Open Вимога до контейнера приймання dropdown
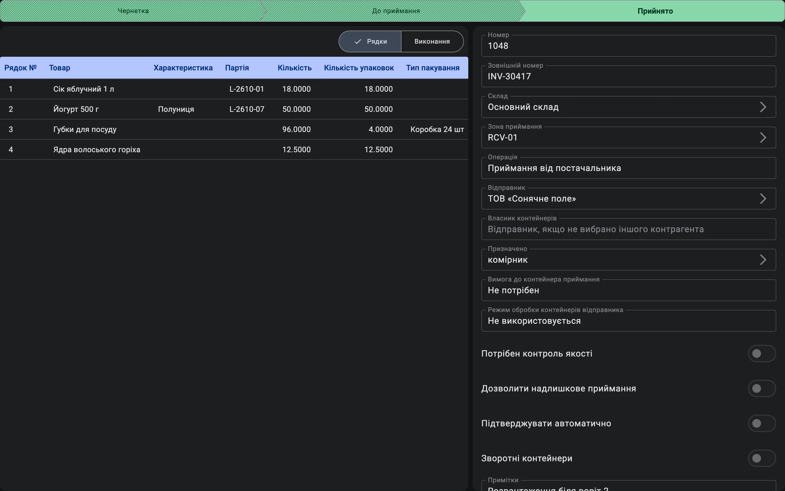The height and width of the screenshot is (491, 785). coord(628,290)
